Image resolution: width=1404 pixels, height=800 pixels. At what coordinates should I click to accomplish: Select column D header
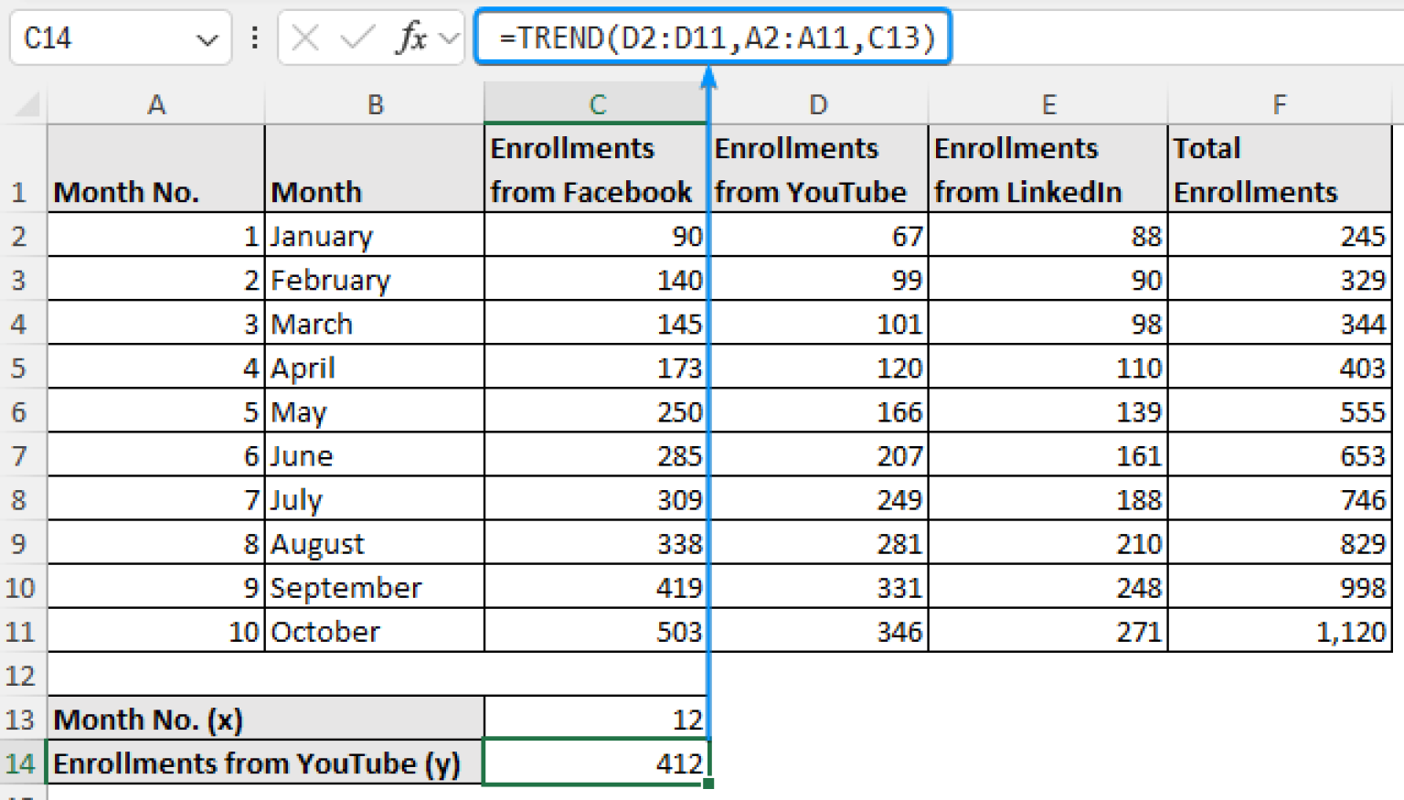click(817, 102)
